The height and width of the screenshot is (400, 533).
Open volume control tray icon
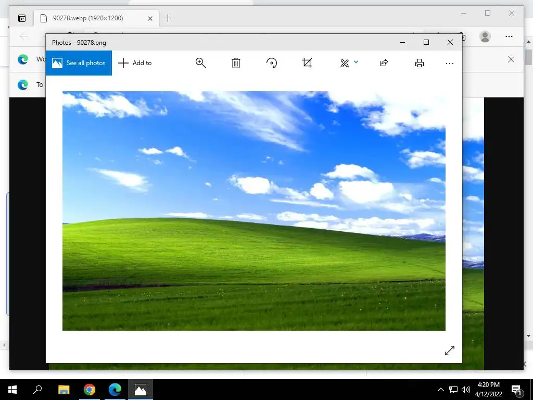(466, 390)
